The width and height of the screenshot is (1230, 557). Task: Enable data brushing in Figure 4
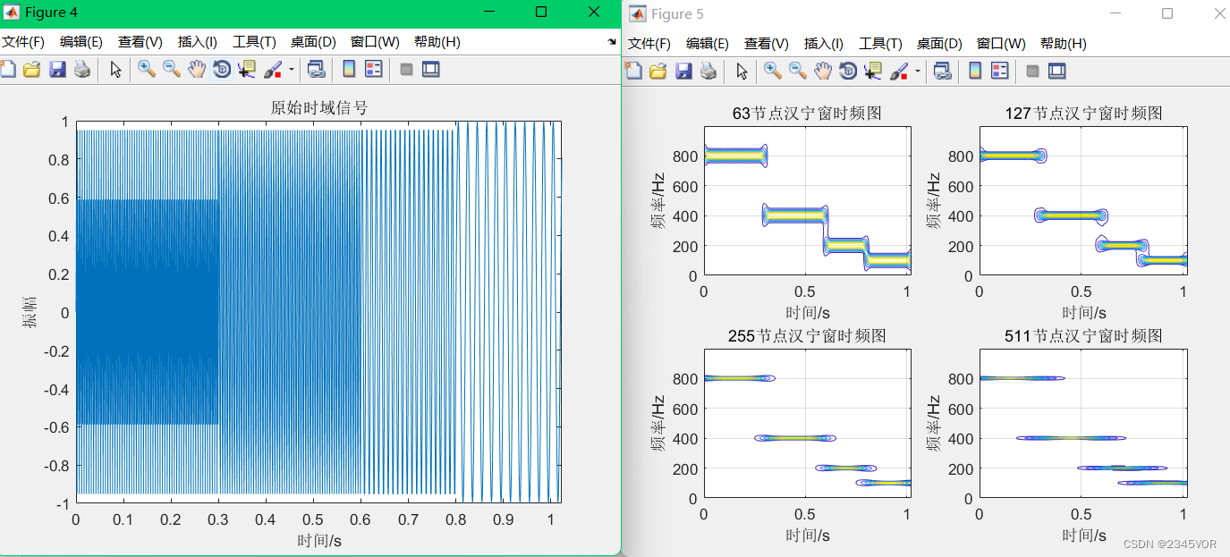[273, 69]
